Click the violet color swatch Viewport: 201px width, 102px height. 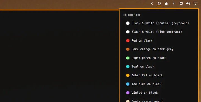tap(128, 93)
